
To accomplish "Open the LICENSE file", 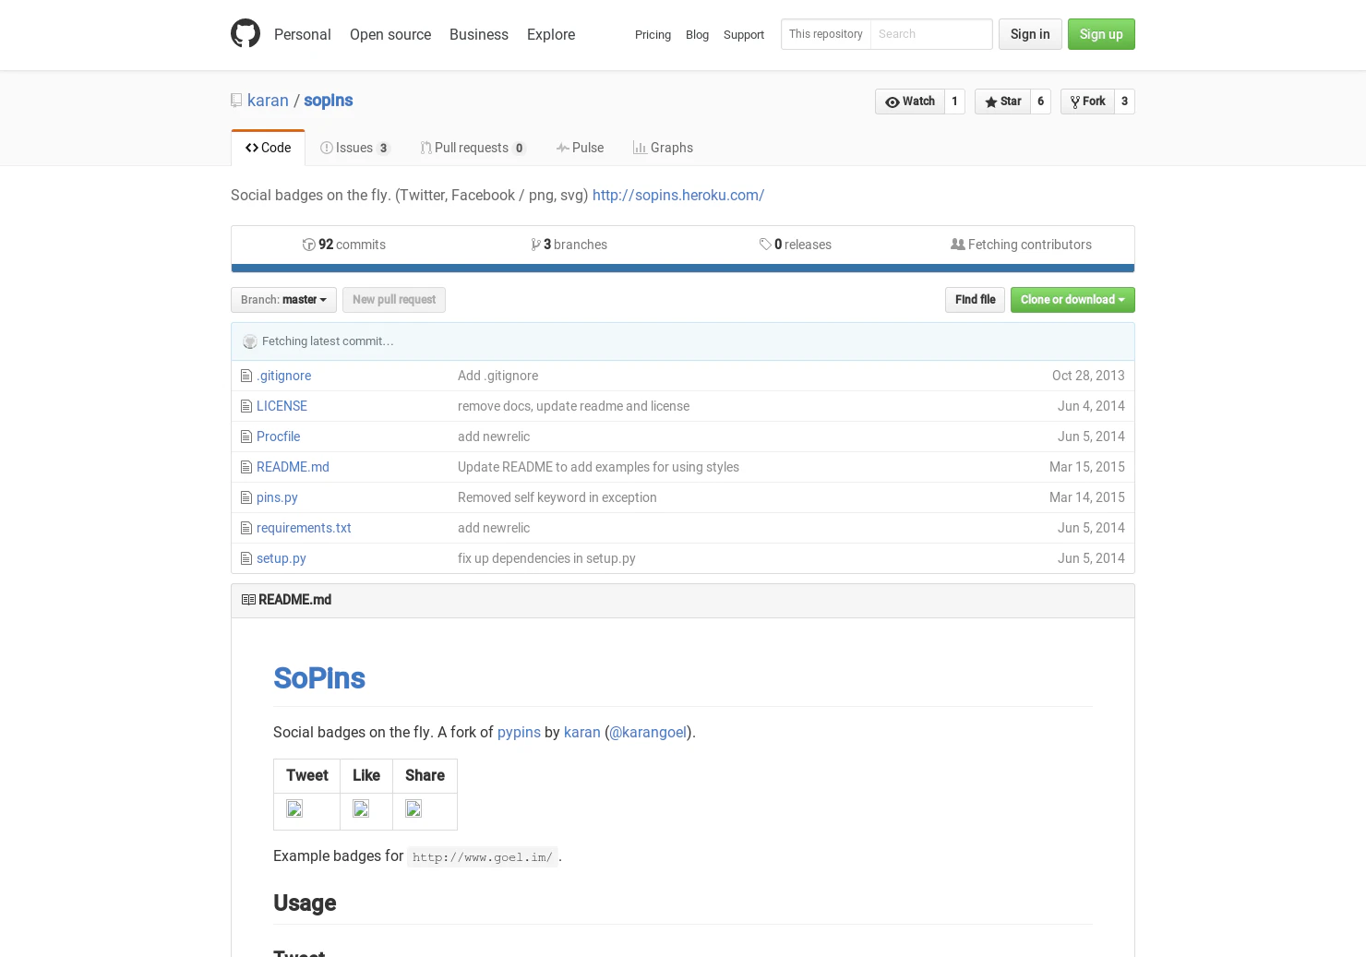I will pyautogui.click(x=282, y=406).
